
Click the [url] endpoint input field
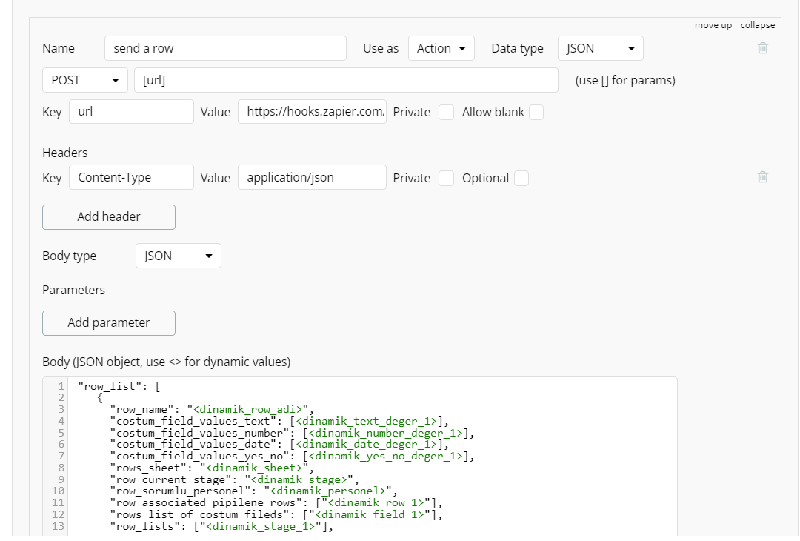click(346, 80)
